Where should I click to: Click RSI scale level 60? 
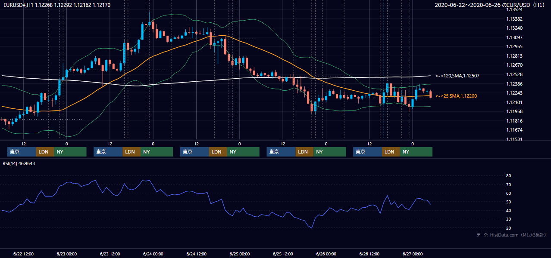508,193
